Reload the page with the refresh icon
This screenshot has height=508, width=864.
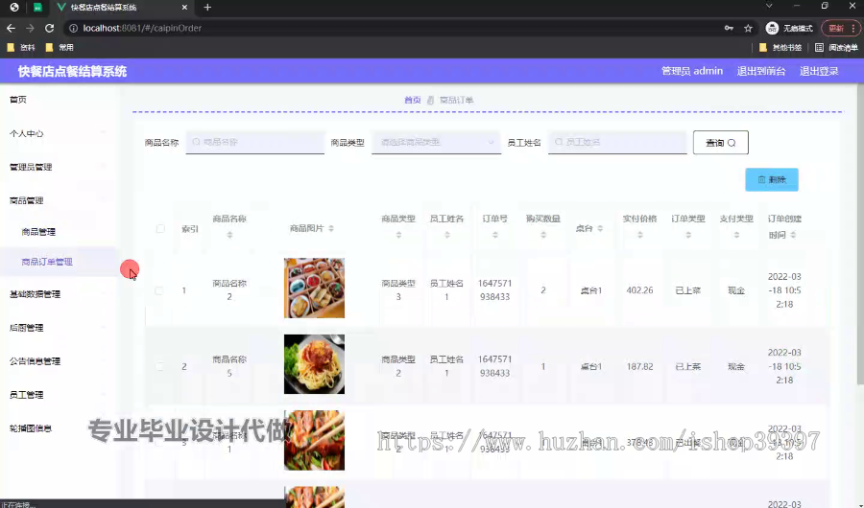tap(50, 28)
